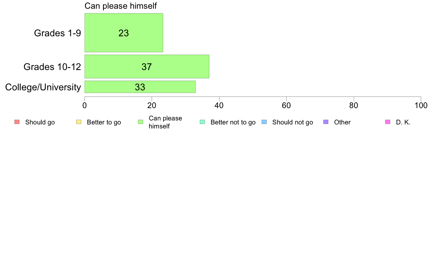
Task: Select the College/University axis label
Action: click(x=43, y=87)
